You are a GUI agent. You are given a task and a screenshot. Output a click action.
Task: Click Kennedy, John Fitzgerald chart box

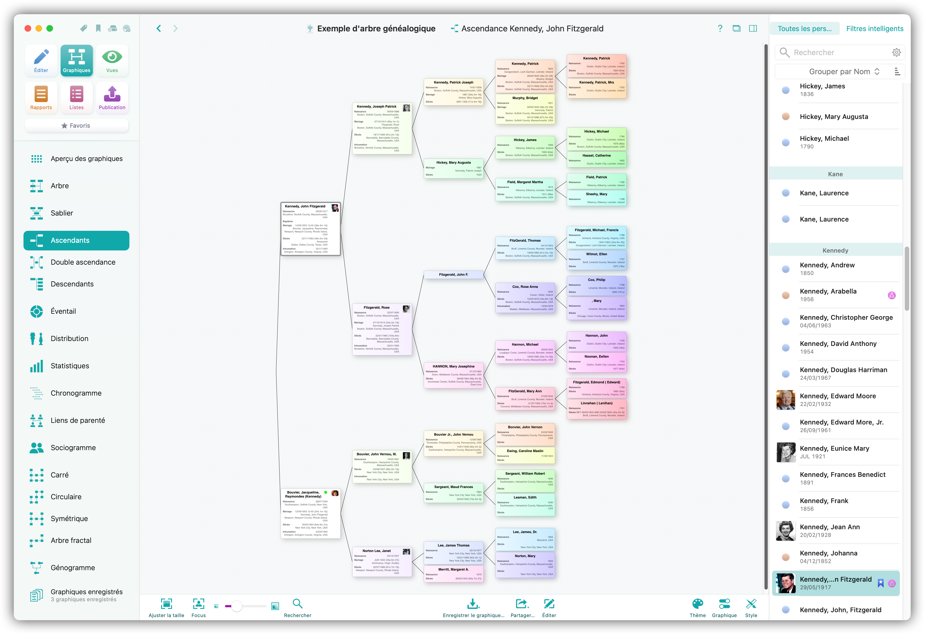310,229
